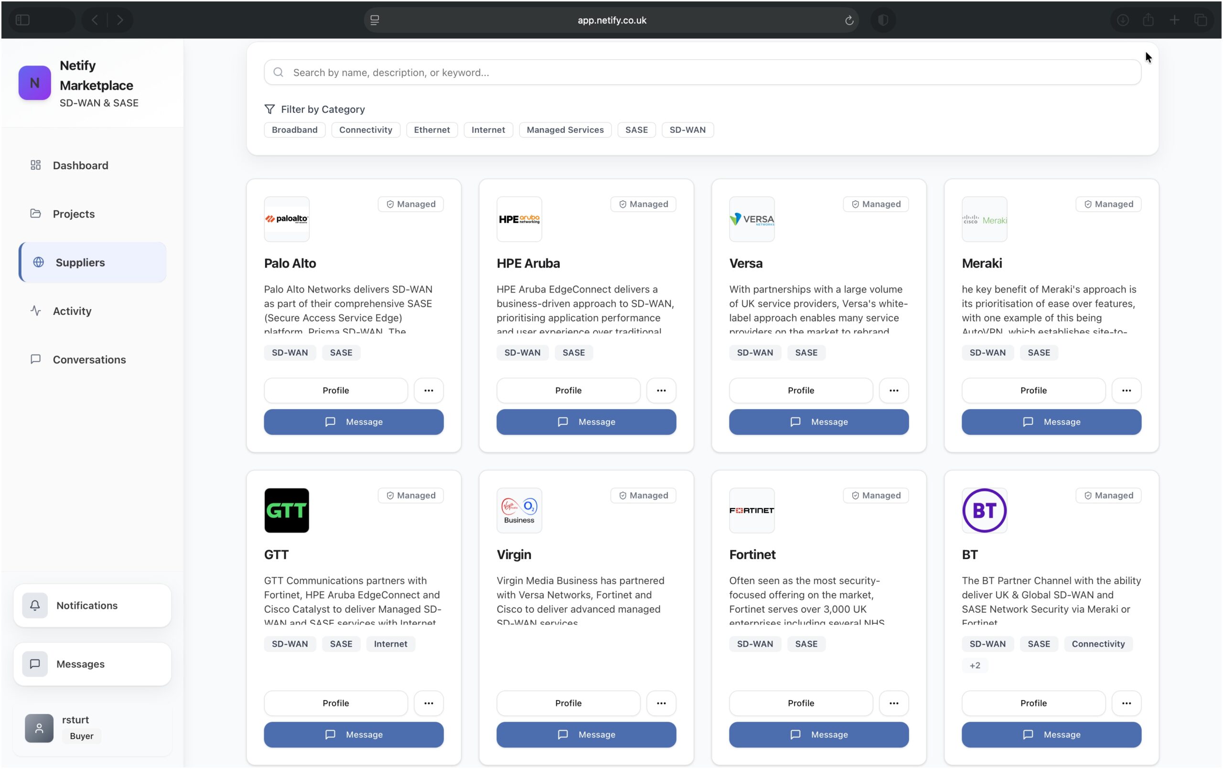Click Message on the HPE Aruba card
Viewport: 1223px width, 769px height.
point(586,422)
